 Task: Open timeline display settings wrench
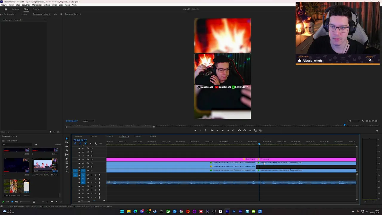95,144
